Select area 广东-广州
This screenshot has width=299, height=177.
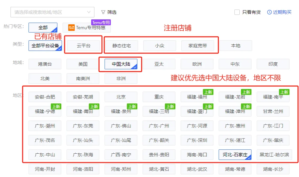(x=159, y=126)
